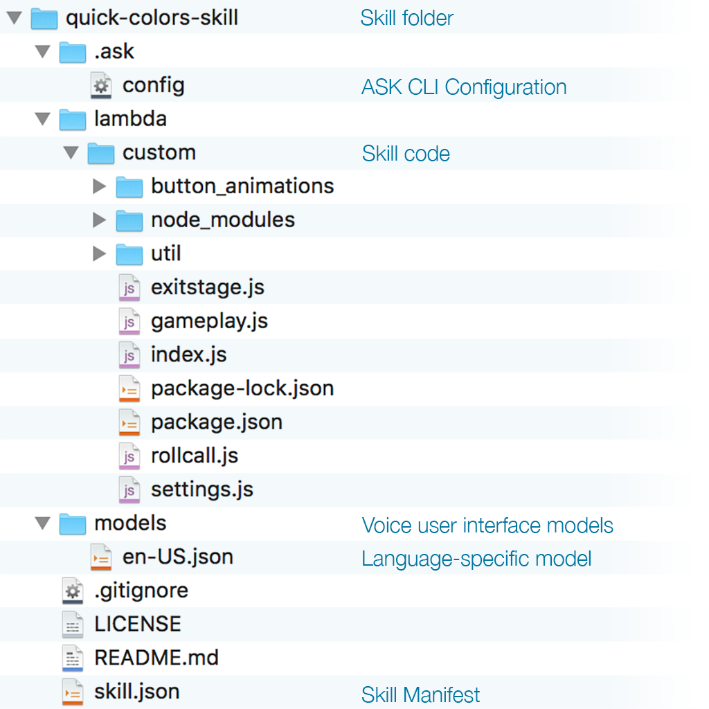Select the rollcall.js file name
Image resolution: width=709 pixels, height=709 pixels.
pos(195,456)
